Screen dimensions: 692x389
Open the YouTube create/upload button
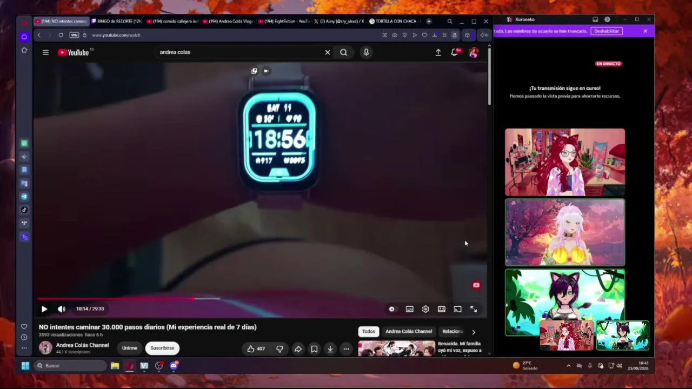click(x=438, y=52)
